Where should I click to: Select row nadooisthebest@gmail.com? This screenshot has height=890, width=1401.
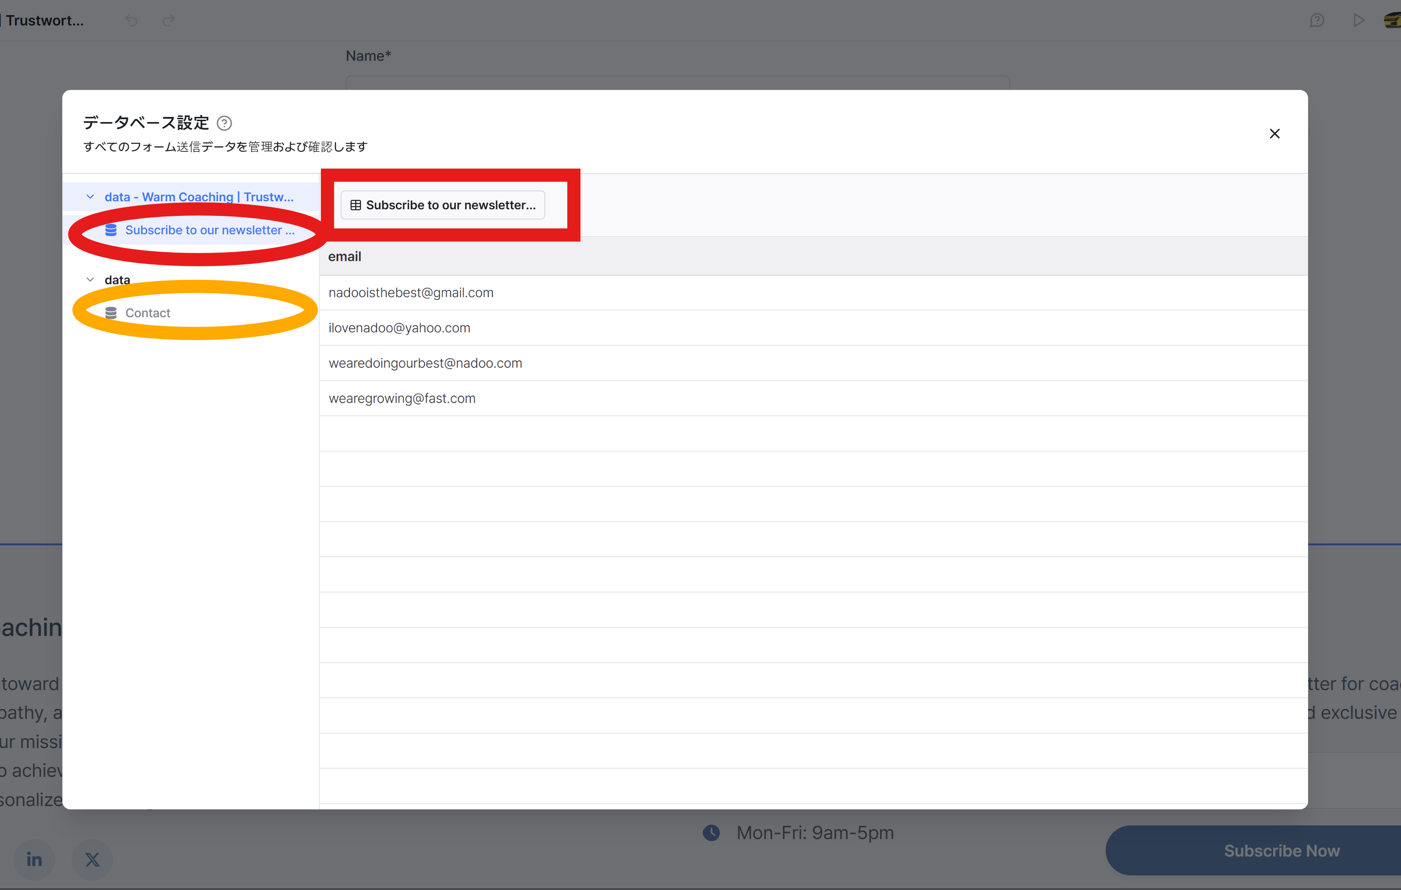pyautogui.click(x=813, y=293)
